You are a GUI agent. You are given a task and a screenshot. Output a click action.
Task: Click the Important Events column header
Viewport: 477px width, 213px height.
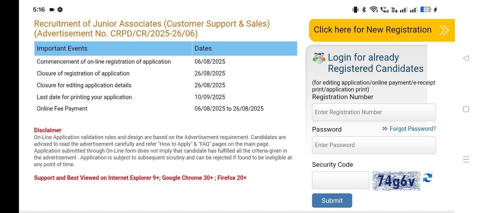(x=113, y=49)
